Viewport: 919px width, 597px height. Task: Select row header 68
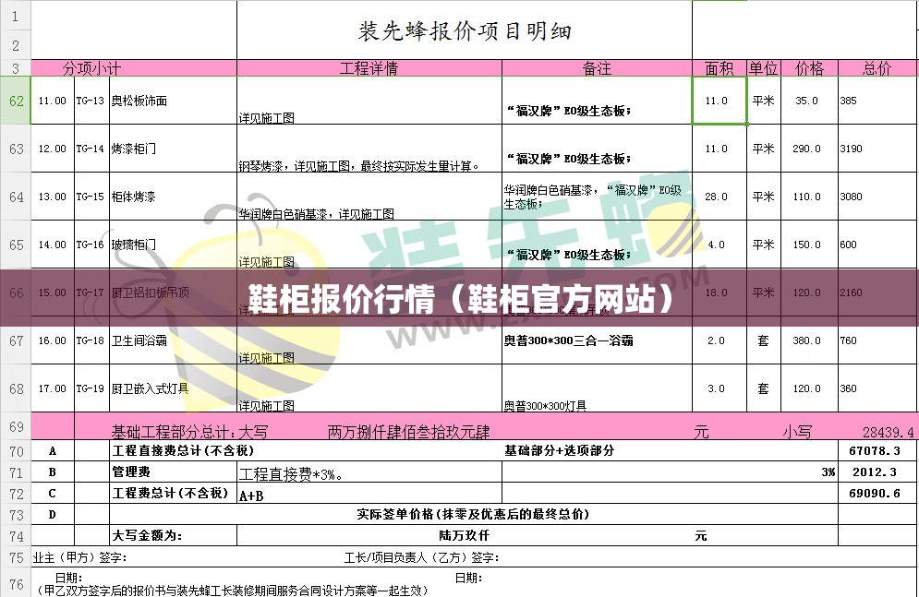[15, 388]
